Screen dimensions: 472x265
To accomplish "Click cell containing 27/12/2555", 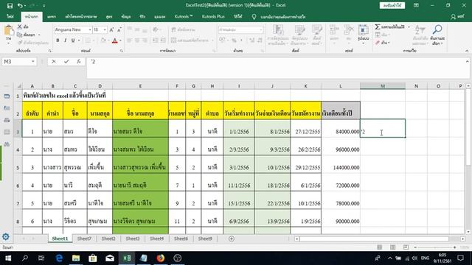I will point(305,129).
